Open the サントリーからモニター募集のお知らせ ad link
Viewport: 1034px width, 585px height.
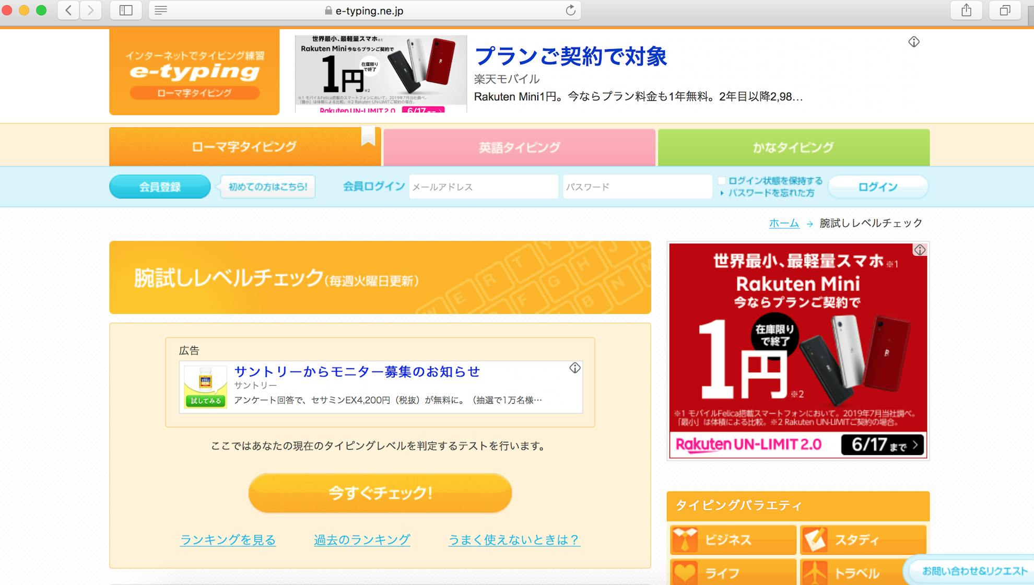coord(357,371)
